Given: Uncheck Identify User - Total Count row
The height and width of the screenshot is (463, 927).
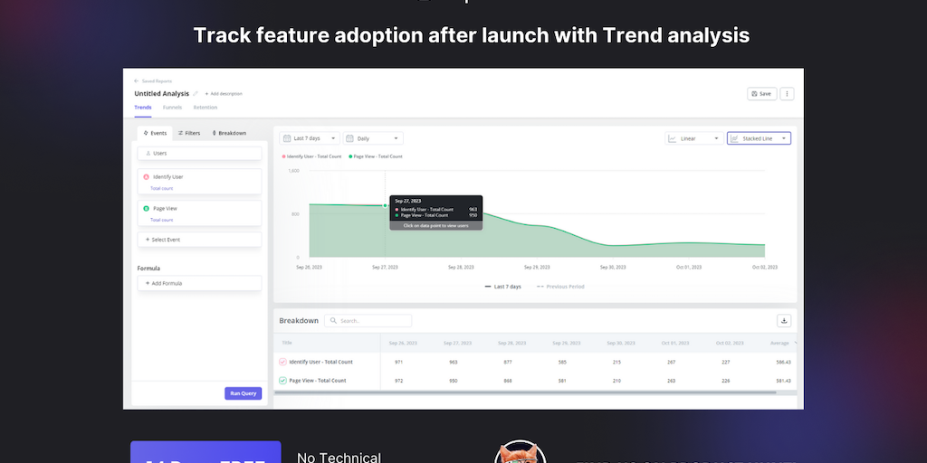Looking at the screenshot, I should click(x=282, y=362).
